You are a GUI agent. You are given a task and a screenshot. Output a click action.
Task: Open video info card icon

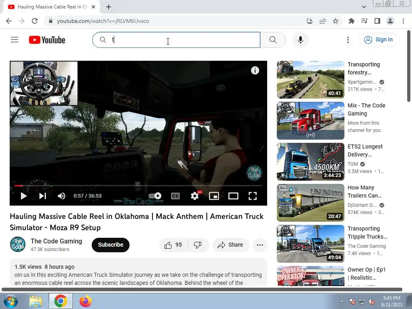click(x=255, y=70)
